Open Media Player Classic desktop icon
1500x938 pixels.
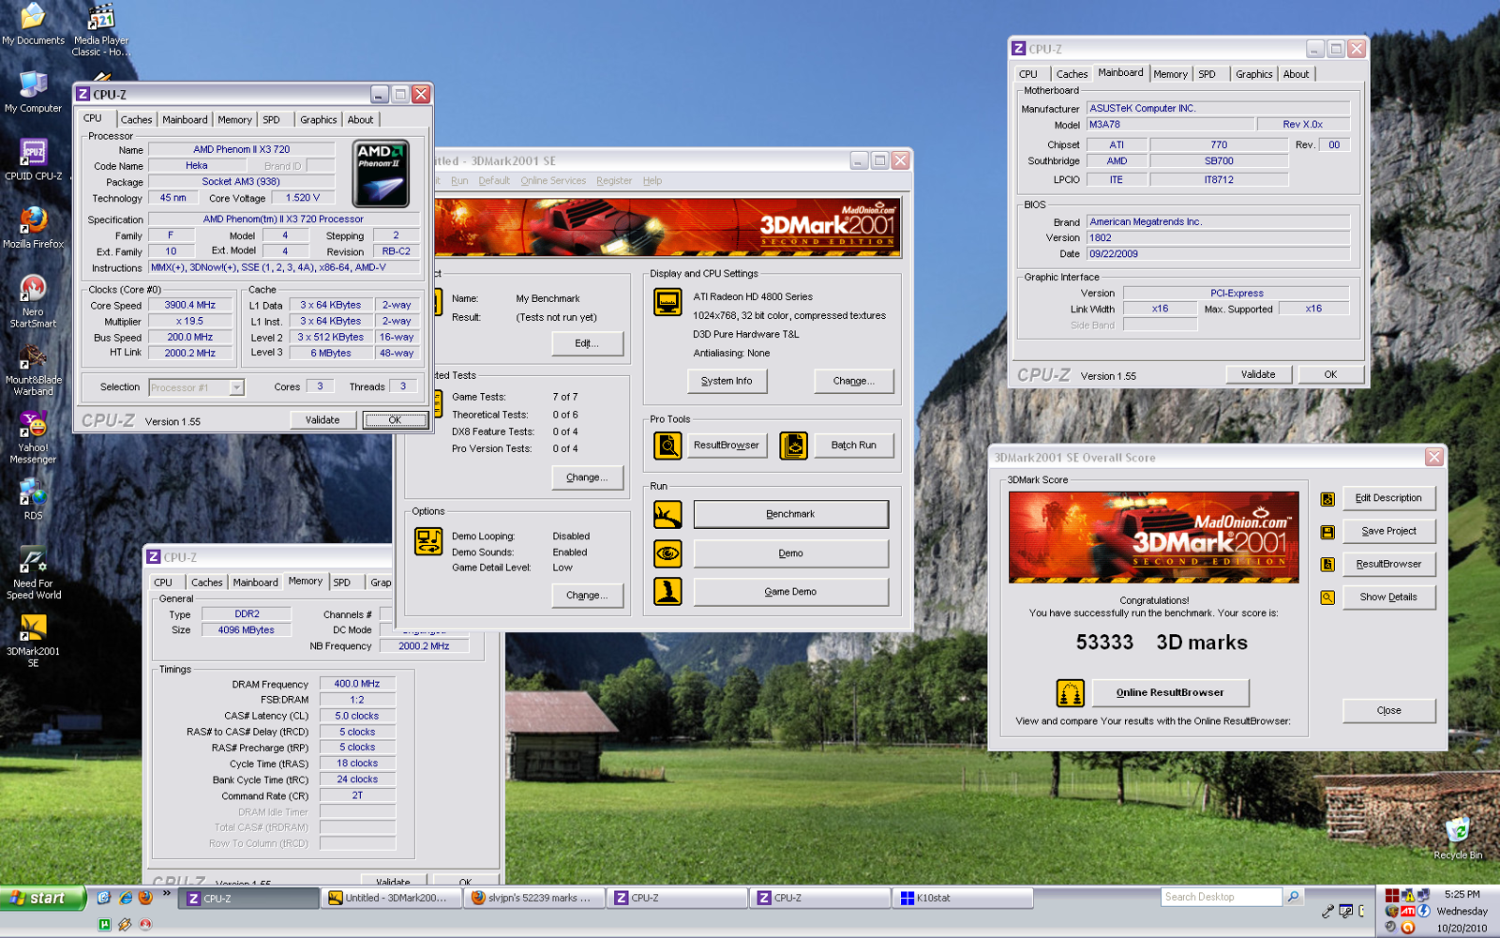point(100,30)
